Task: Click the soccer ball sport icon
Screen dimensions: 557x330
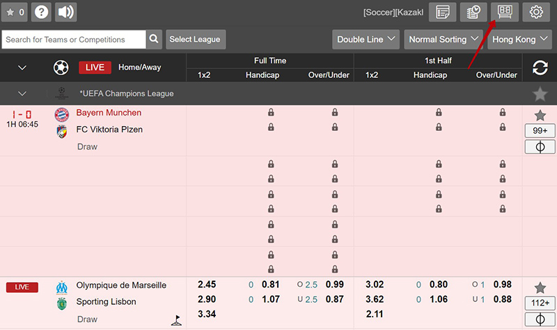Action: (x=61, y=68)
